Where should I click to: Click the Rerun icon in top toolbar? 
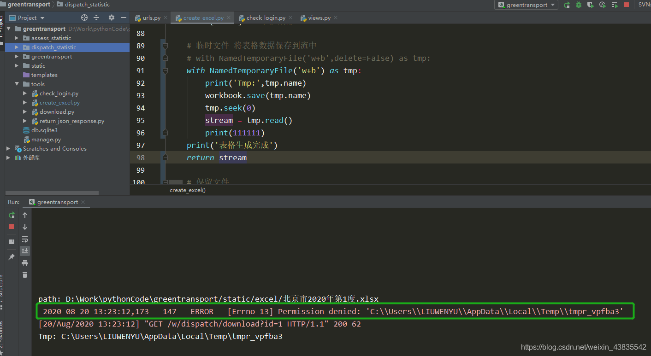pos(567,5)
